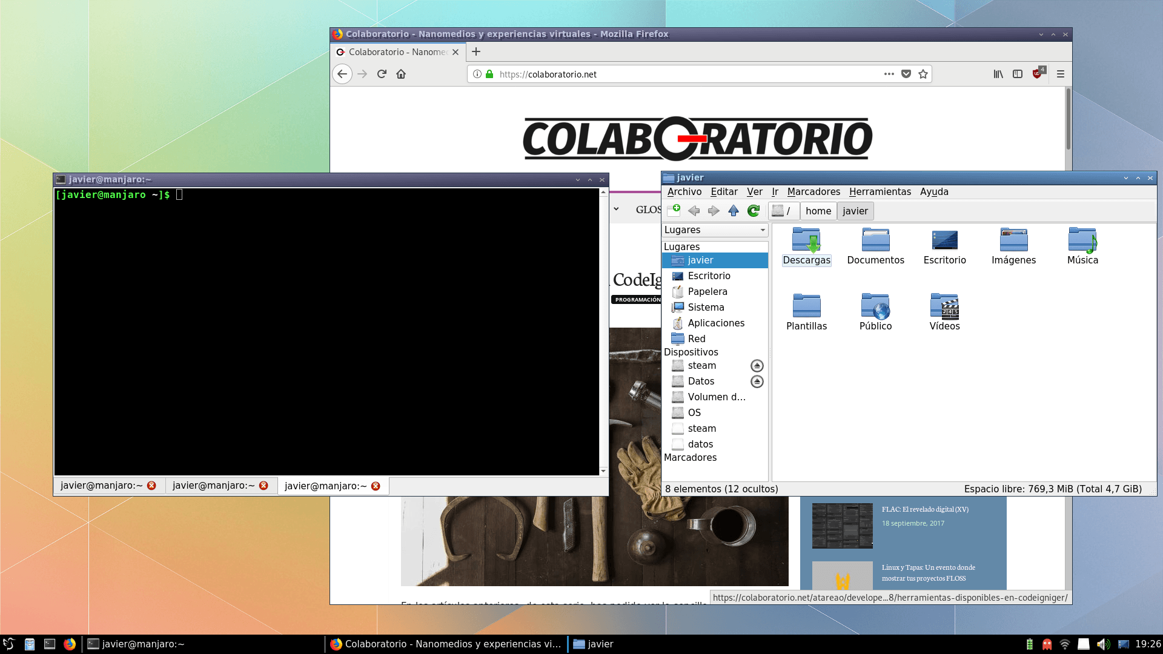This screenshot has height=654, width=1163.
Task: Launch Firefox from taskbar launcher icon
Action: click(70, 644)
